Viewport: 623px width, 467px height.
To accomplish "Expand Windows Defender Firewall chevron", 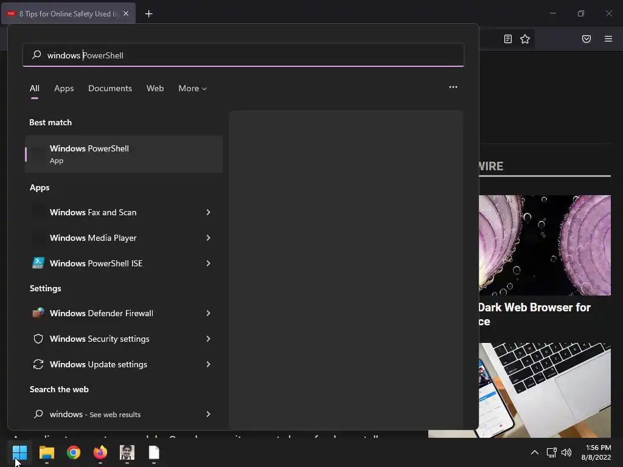I will point(208,313).
